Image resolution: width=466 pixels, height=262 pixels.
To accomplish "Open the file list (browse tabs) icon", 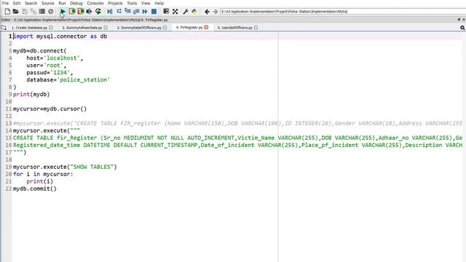I will pos(42,12).
